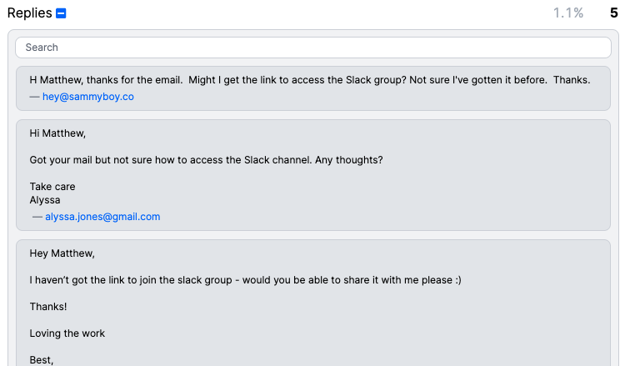Click the dash before alyssa.jones@gmail.com
Screen dimensions: 630x366
[37, 217]
